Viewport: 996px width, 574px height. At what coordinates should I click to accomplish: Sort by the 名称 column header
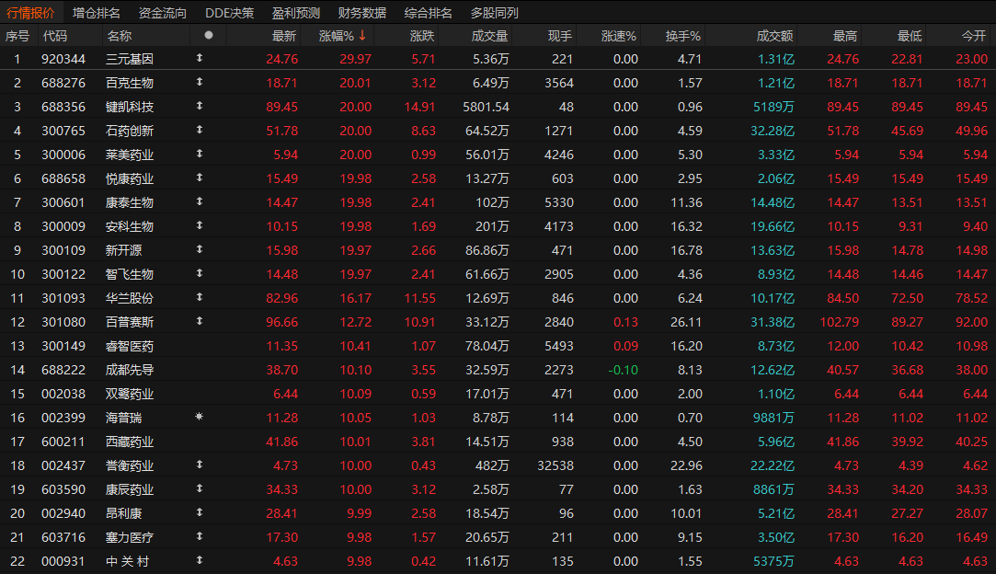point(119,36)
